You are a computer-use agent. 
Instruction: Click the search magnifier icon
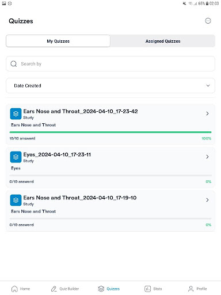coord(14,64)
